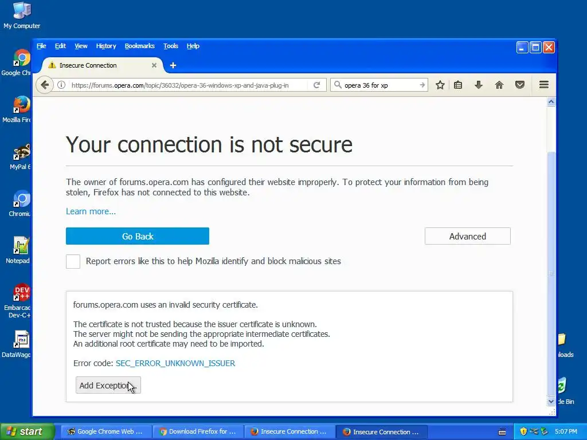Open the Windows Start button
Viewport: 587px width, 440px height.
tap(27, 431)
